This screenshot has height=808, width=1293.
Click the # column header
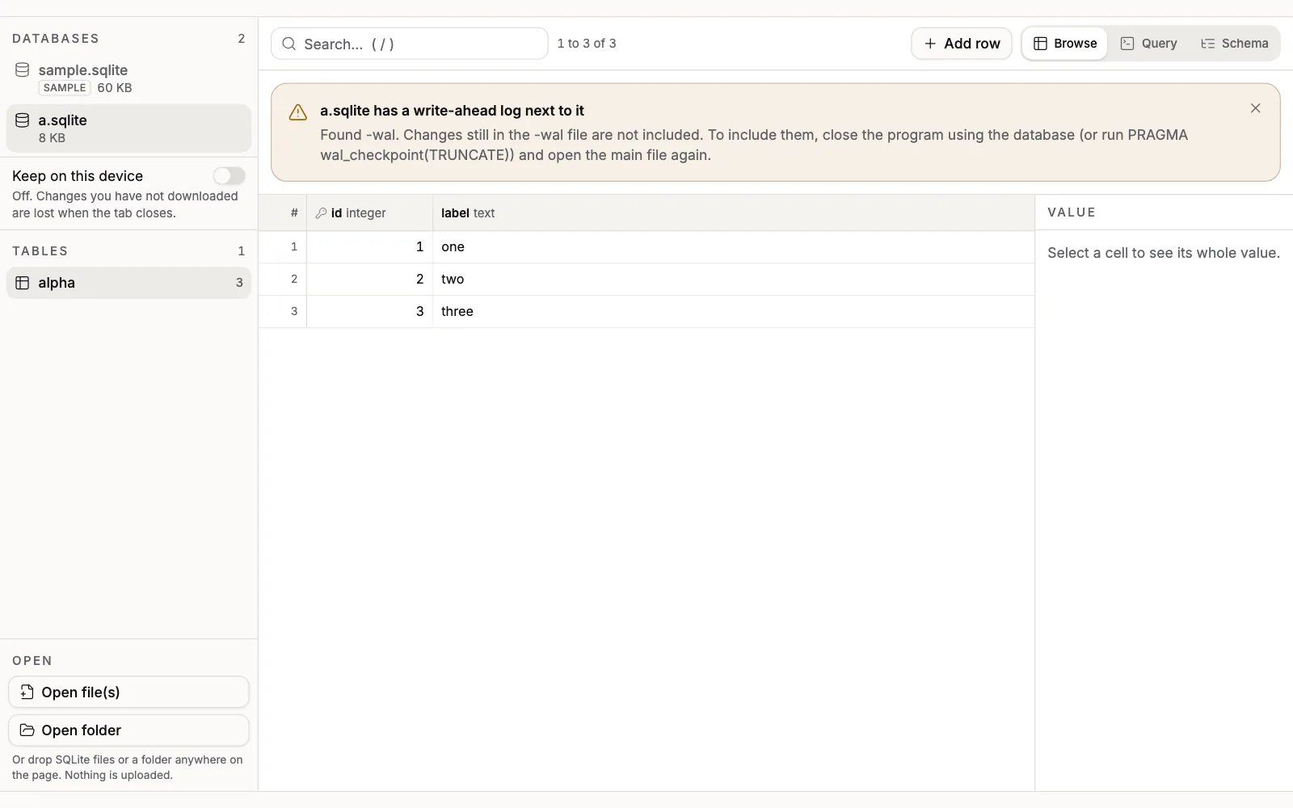[x=283, y=213]
